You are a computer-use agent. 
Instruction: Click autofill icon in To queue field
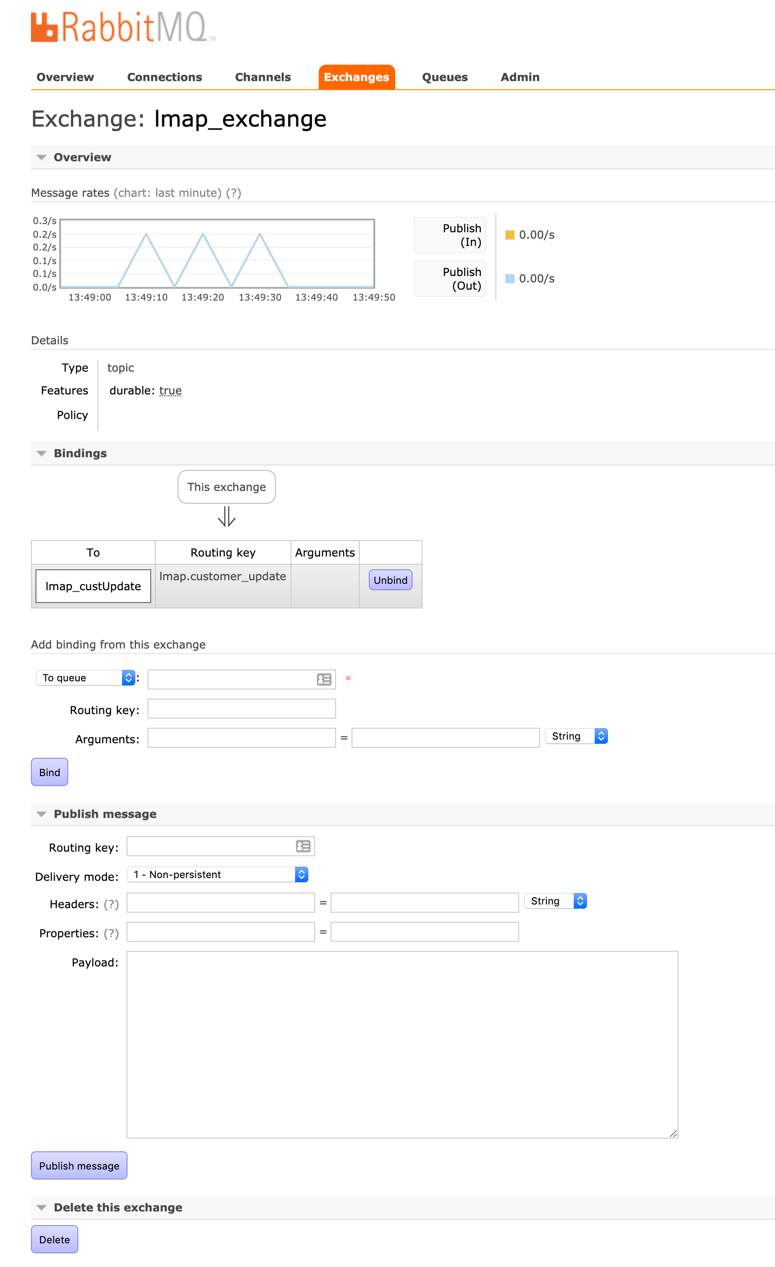coord(323,679)
